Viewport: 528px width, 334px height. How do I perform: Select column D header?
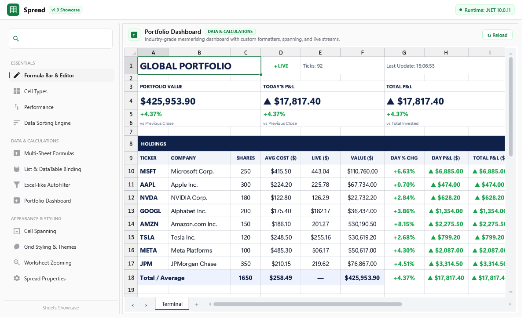point(281,52)
